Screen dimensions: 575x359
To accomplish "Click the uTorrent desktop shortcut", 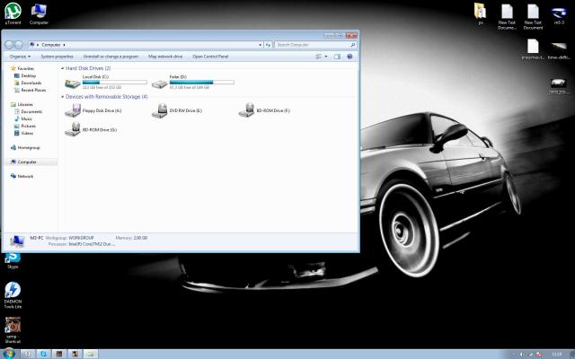I will click(13, 11).
